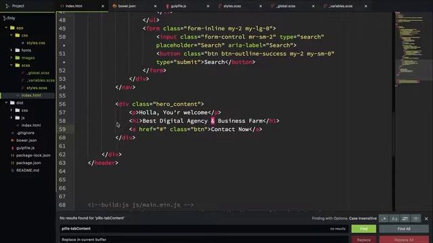The width and height of the screenshot is (433, 243).
Task: Close the _global.scss tab
Action: pos(313,6)
